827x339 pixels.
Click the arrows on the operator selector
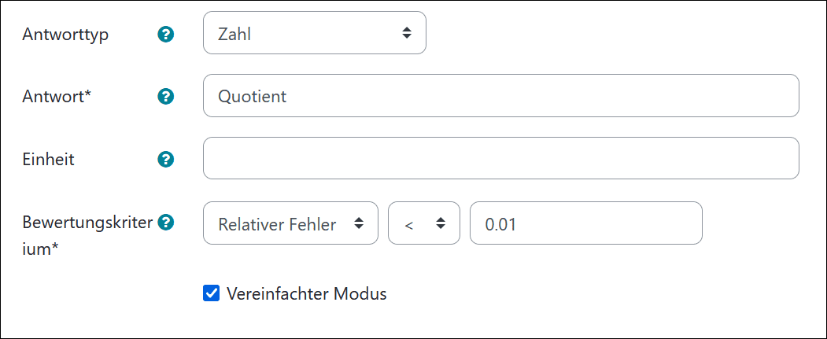point(441,223)
